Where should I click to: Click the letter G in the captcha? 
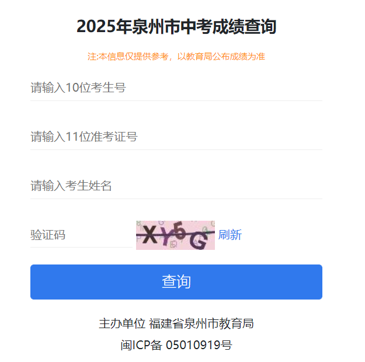199,240
